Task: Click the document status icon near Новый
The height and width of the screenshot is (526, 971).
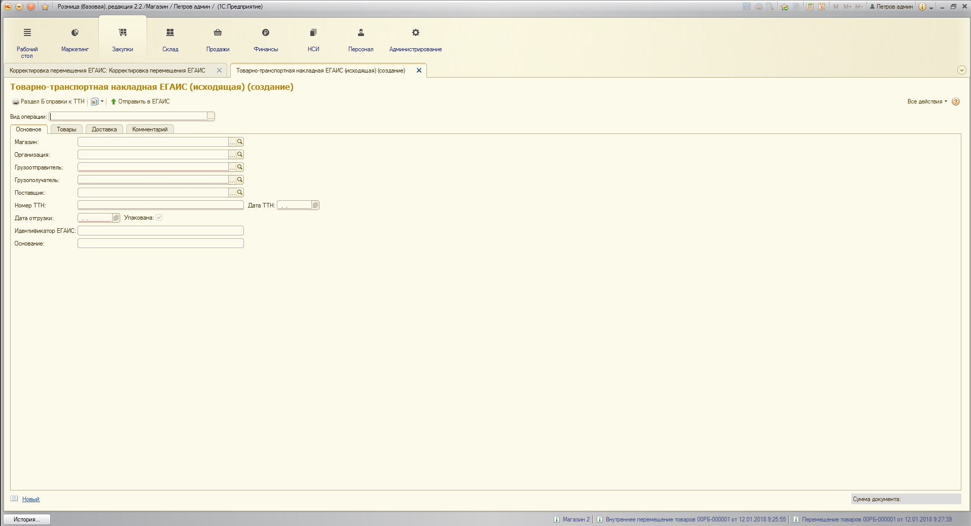Action: pyautogui.click(x=14, y=499)
